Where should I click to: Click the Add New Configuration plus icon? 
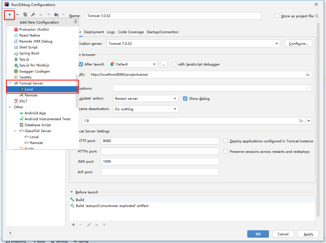tap(10, 14)
